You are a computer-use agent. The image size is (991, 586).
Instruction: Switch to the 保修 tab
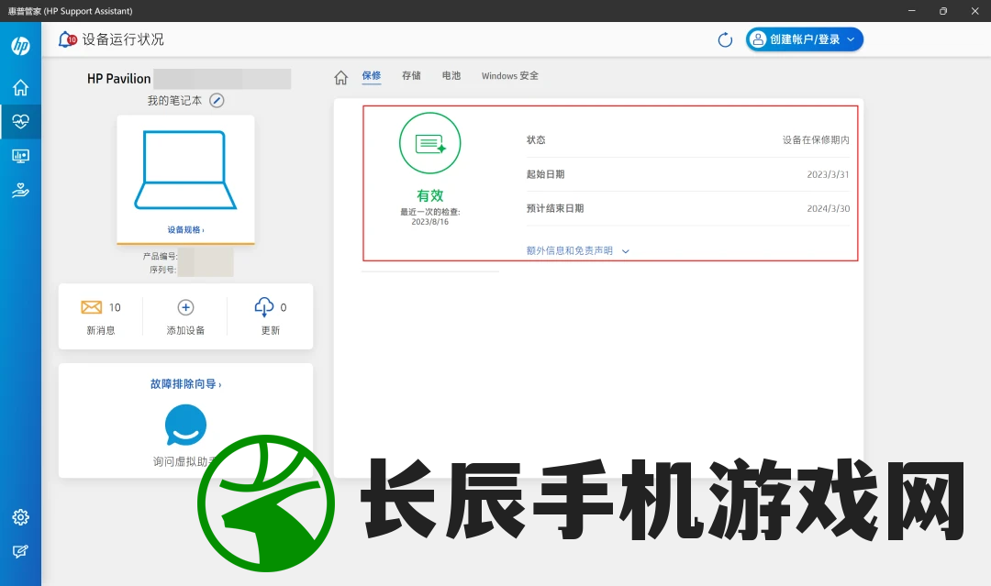pyautogui.click(x=372, y=76)
